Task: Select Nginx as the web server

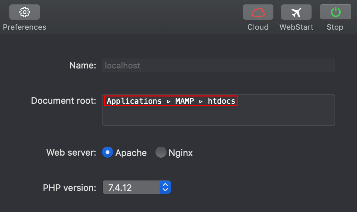Action: [161, 152]
